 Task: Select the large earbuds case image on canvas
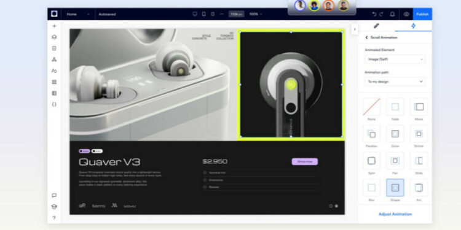[x=153, y=85]
